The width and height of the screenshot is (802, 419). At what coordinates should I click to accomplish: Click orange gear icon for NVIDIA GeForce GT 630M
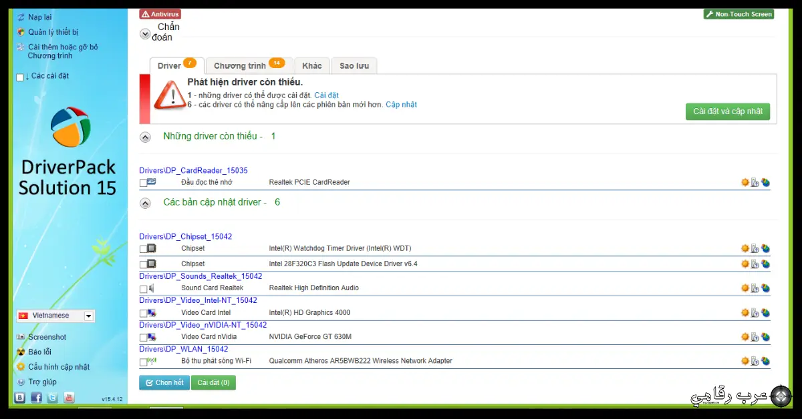tap(745, 337)
